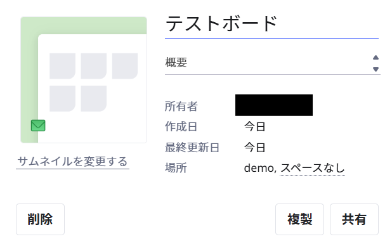The image size is (392, 246).
Task: Duplicate the board with 複製 button
Action: [299, 219]
